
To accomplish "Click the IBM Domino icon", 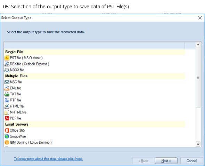I will point(7,142).
